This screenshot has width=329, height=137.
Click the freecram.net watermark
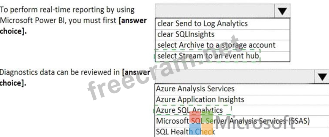click(x=163, y=68)
